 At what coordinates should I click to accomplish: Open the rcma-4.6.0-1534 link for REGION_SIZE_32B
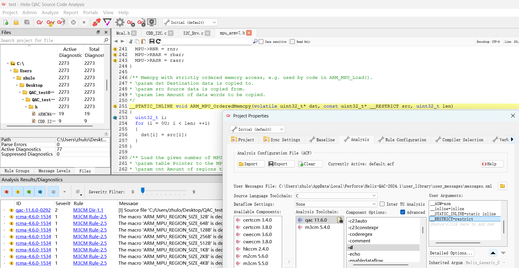(x=33, y=217)
